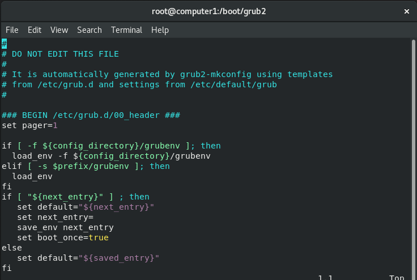Click the standalone 'load_env' line
The height and width of the screenshot is (280, 417).
click(x=32, y=176)
